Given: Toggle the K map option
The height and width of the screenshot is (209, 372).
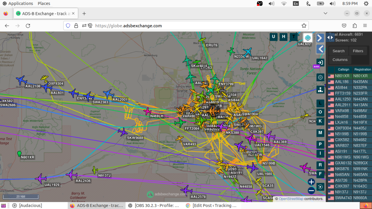Looking at the screenshot, I should 320,121.
